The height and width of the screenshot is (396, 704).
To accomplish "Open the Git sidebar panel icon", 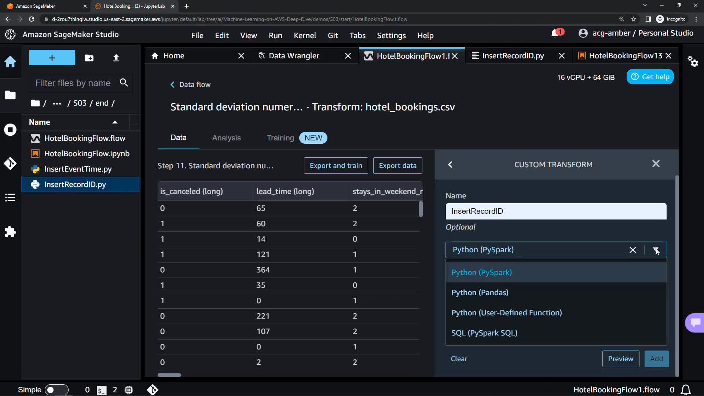I will tap(10, 163).
